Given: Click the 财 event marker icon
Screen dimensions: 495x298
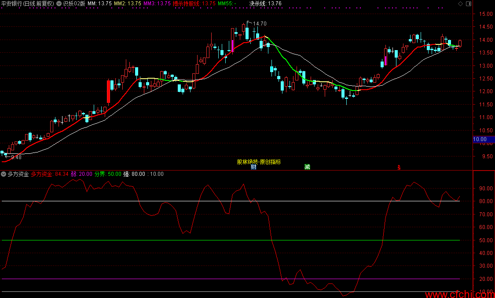Looking at the screenshot, I should pyautogui.click(x=253, y=167).
